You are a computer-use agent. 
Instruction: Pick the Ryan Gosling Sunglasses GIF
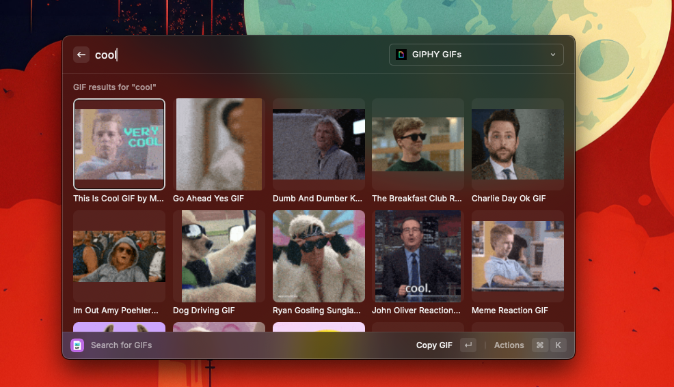(319, 256)
